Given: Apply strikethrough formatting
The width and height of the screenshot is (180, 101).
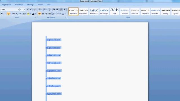Looking at the screenshot, I should click(13, 14).
